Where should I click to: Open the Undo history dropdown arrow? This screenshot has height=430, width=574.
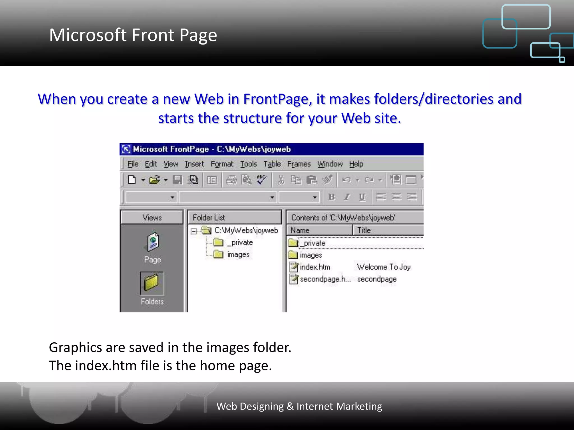coord(358,180)
